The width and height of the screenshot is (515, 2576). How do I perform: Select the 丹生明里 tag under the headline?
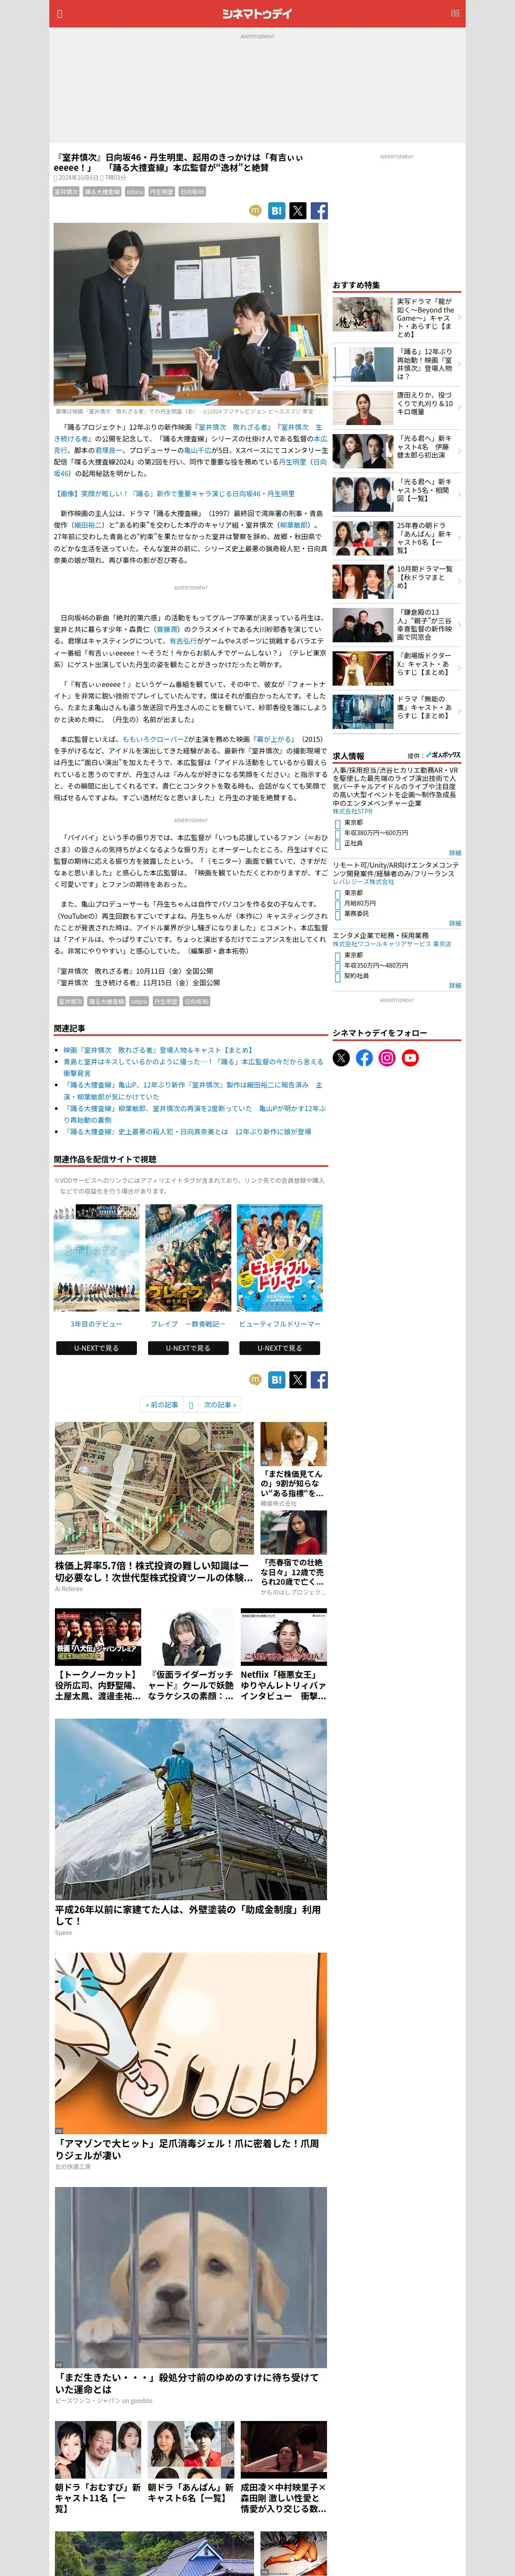(162, 191)
